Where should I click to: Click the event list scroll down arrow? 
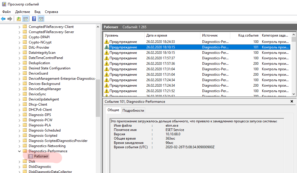click(294, 94)
